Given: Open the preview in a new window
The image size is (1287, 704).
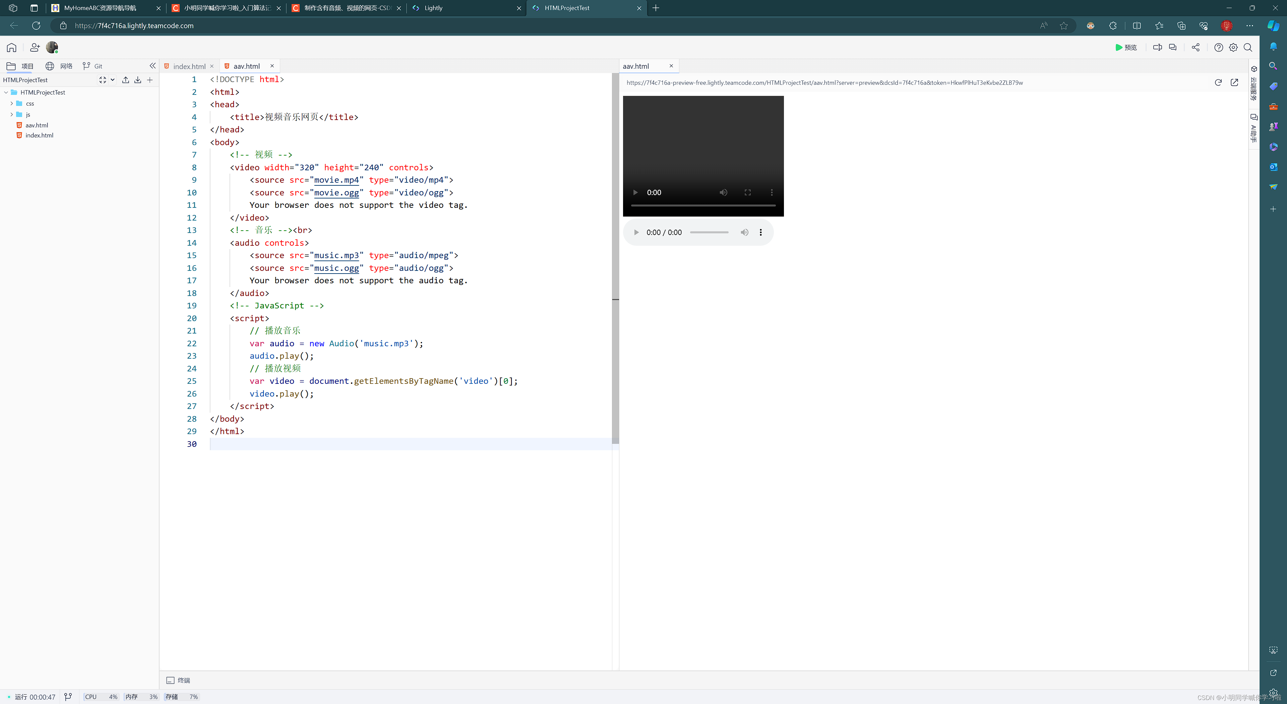Looking at the screenshot, I should click(1234, 82).
